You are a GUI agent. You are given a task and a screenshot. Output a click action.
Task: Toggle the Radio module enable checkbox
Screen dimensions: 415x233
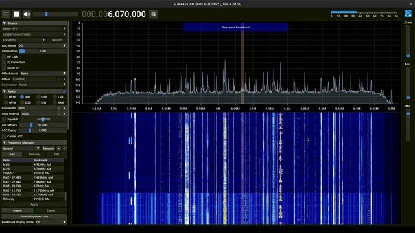(64, 91)
